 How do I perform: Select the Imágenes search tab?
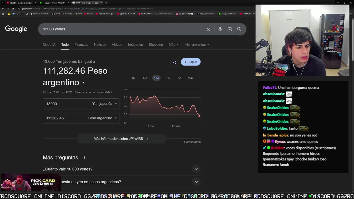tap(135, 44)
